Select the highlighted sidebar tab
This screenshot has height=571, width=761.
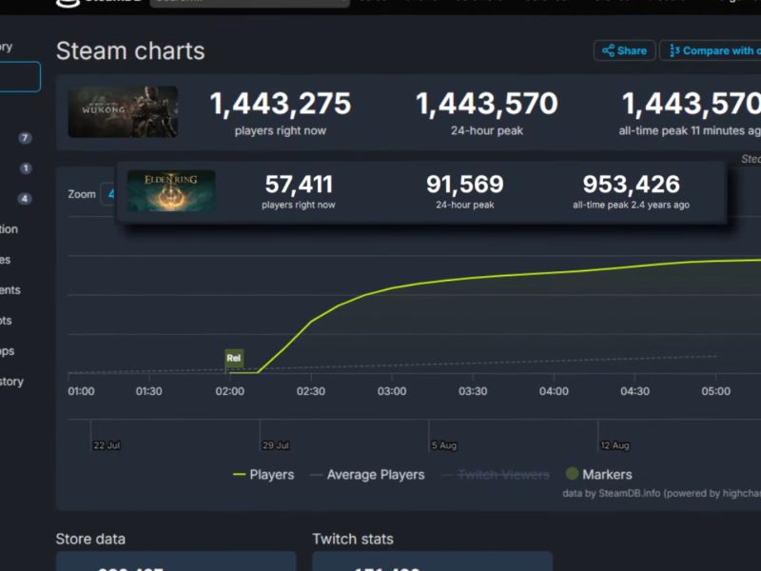pos(19,77)
